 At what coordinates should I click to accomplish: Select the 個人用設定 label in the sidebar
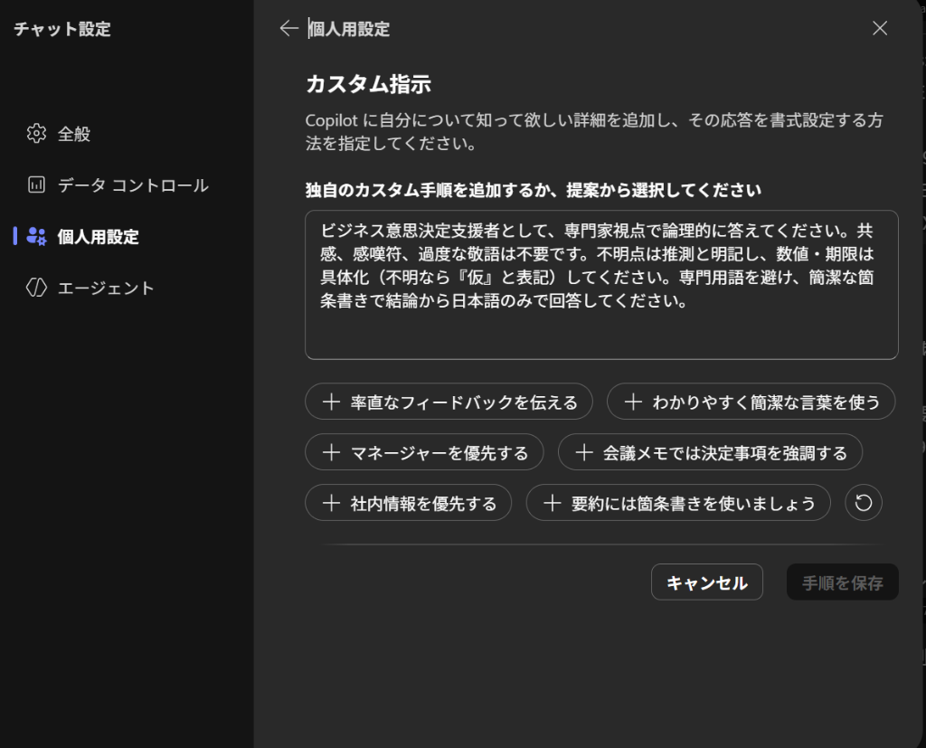click(98, 237)
